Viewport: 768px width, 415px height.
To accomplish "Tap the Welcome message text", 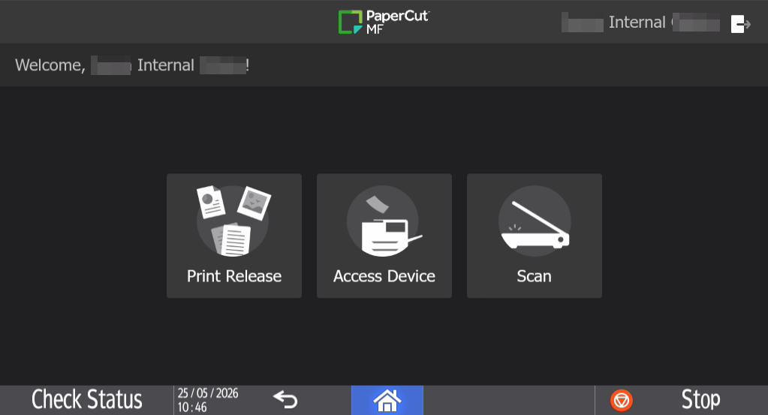I will (132, 65).
